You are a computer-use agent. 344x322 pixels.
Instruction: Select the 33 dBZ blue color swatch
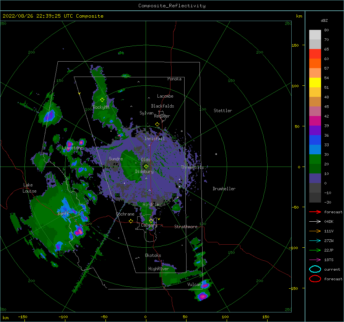[x=315, y=140]
